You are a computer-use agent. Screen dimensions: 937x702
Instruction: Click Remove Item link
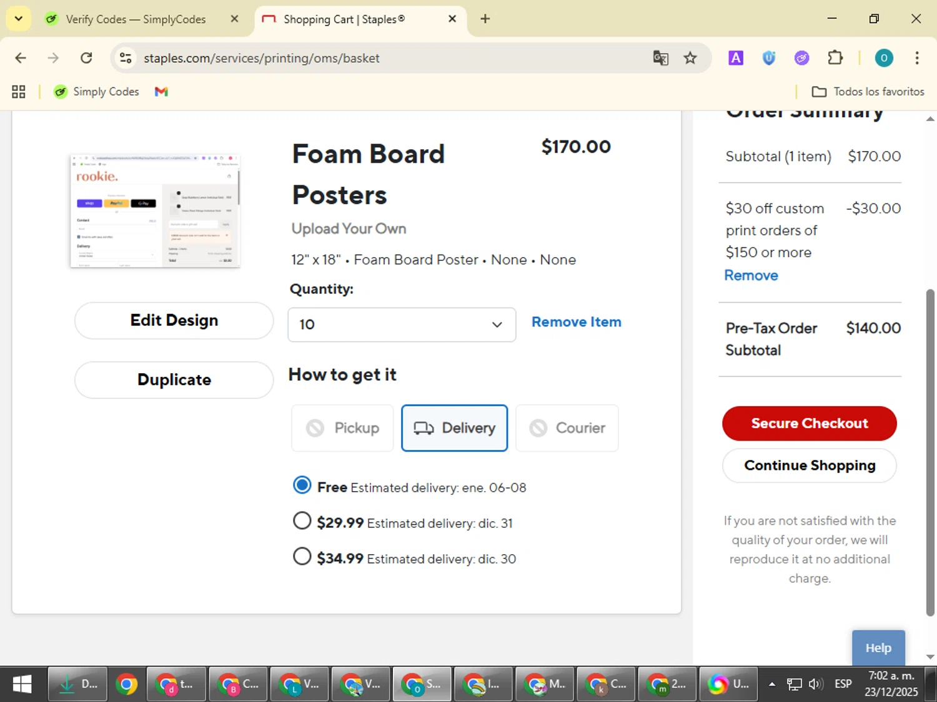pyautogui.click(x=577, y=322)
